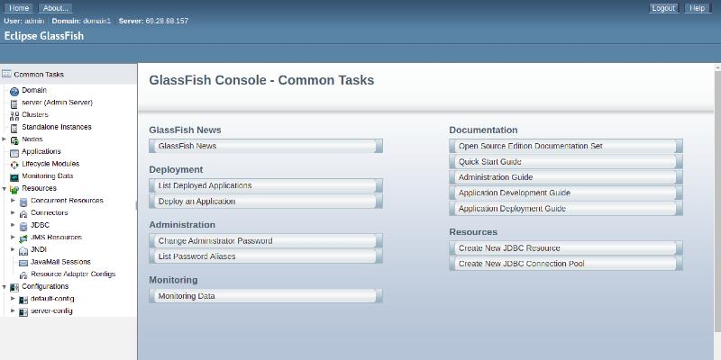The image size is (721, 360).
Task: Expand the Connectors node
Action: tap(13, 212)
